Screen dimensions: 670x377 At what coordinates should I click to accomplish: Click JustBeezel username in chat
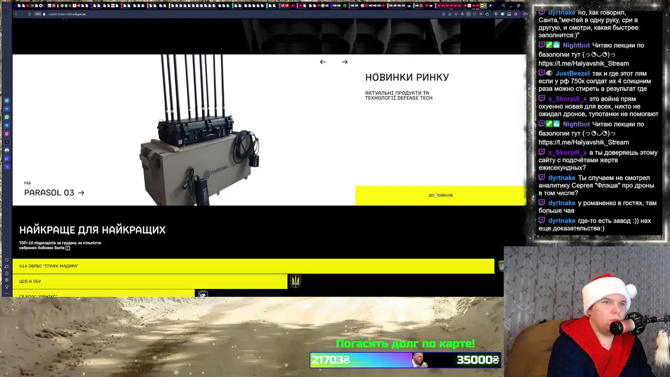(x=572, y=74)
